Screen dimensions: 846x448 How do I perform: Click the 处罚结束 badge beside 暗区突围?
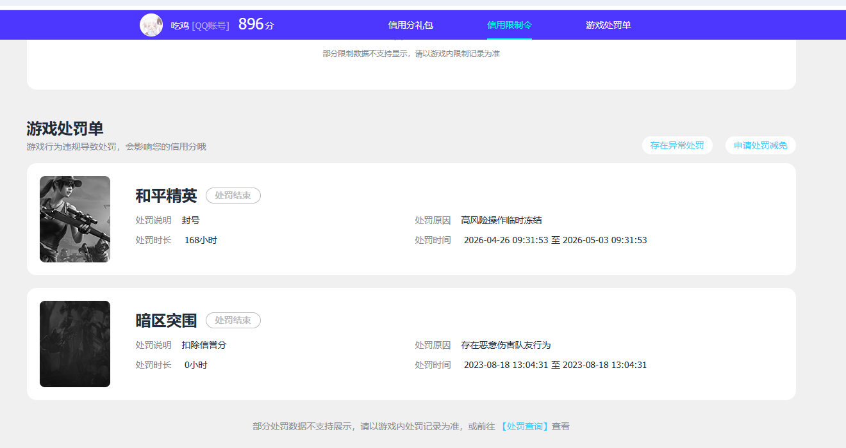pyautogui.click(x=233, y=321)
